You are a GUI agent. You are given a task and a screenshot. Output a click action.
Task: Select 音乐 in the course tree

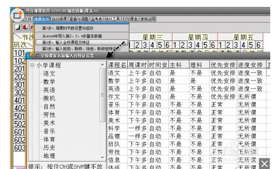pyautogui.click(x=49, y=131)
